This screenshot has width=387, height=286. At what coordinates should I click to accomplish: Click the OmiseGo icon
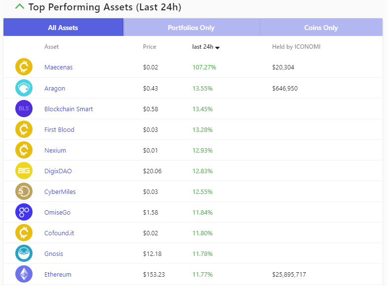24,212
